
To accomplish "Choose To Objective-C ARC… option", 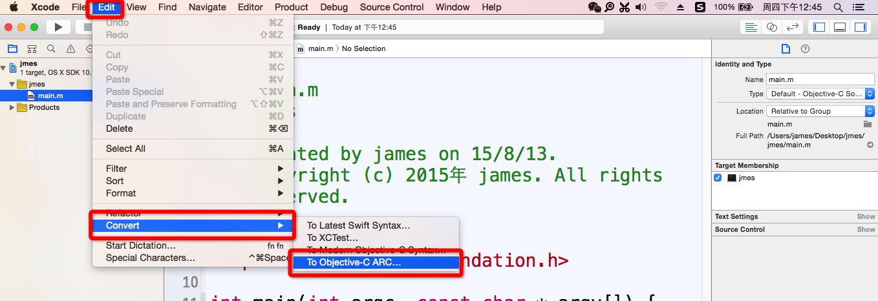I will (x=376, y=262).
